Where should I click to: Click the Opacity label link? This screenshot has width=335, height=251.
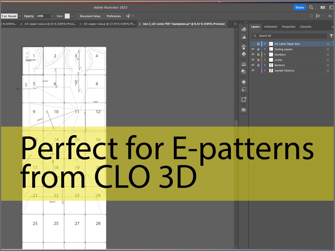tap(29, 16)
